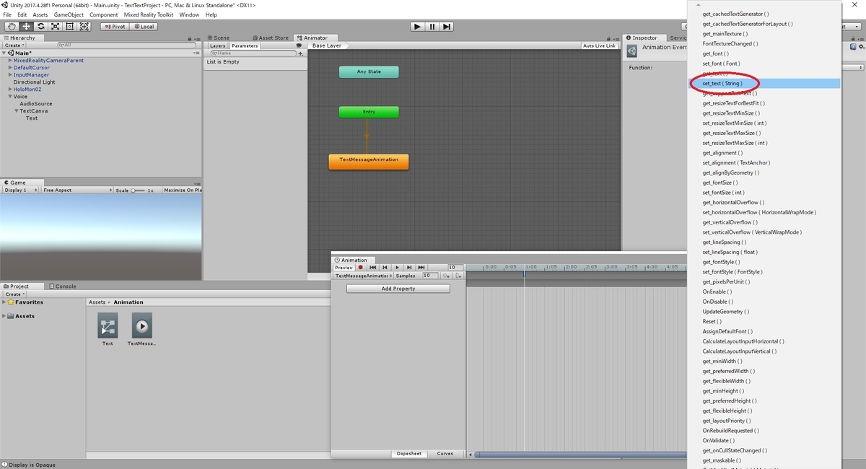Toggle Auto Live Link in Animator
866x469 pixels.
coord(599,45)
